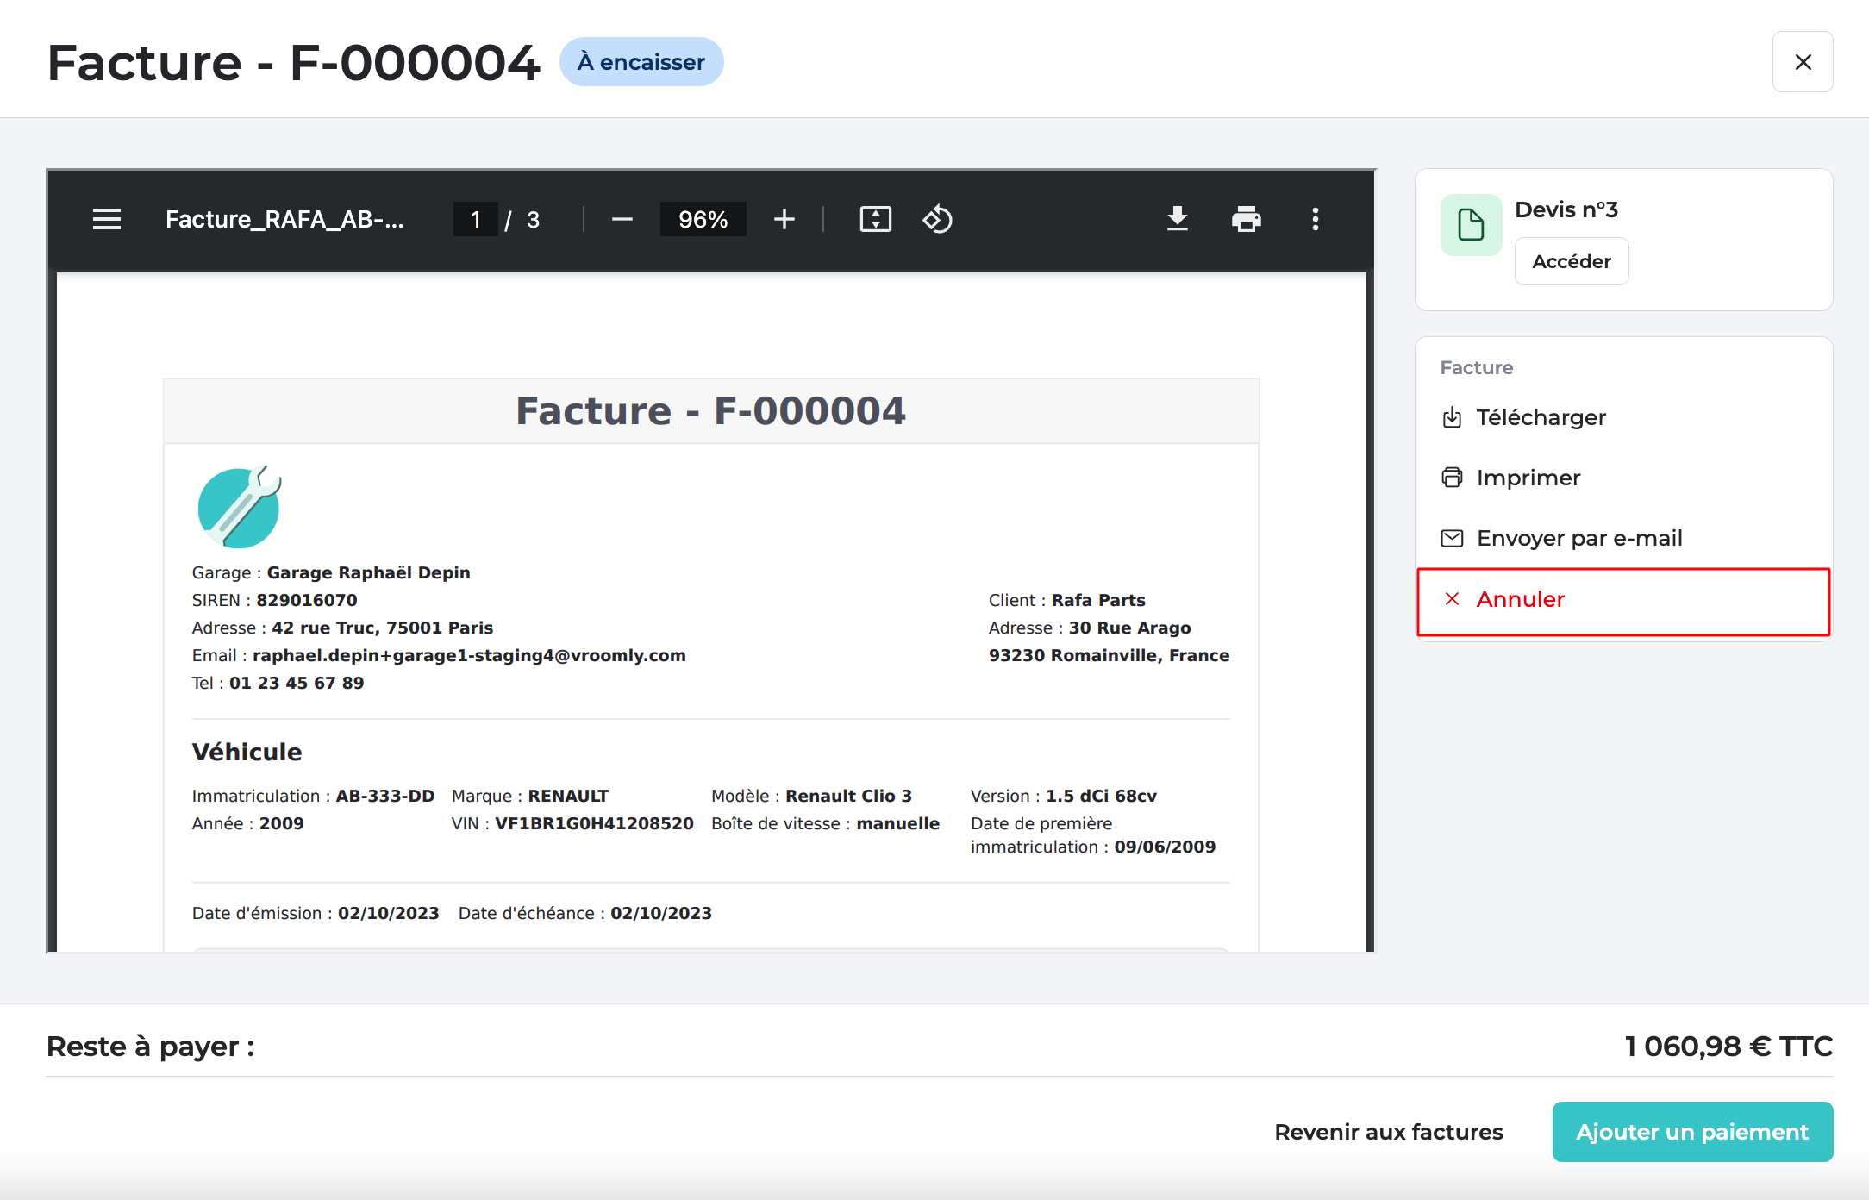Click the 96% zoom level field
The image size is (1869, 1200).
[x=703, y=219]
